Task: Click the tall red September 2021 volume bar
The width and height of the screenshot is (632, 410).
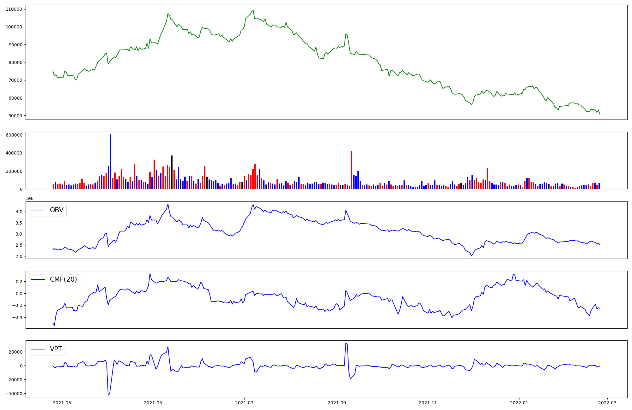Action: tap(352, 170)
